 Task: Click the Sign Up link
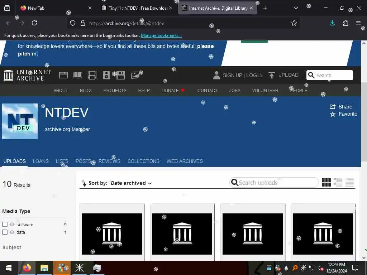(x=232, y=75)
